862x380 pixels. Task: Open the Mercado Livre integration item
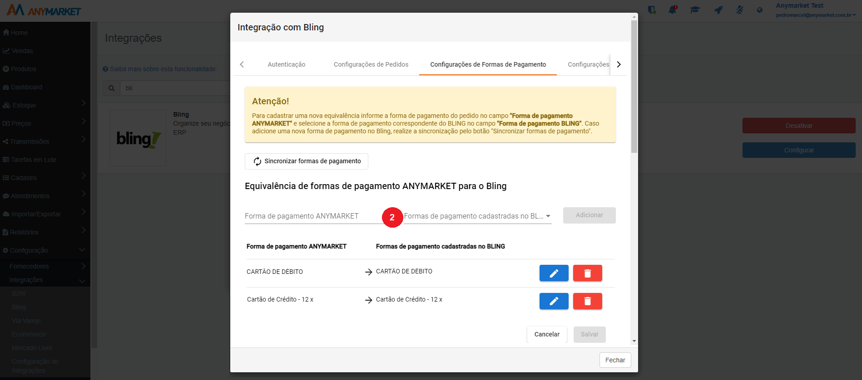(32, 348)
